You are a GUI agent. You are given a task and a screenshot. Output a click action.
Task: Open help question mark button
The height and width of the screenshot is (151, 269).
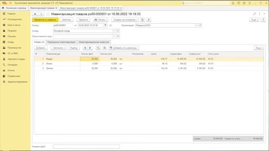(x=263, y=20)
